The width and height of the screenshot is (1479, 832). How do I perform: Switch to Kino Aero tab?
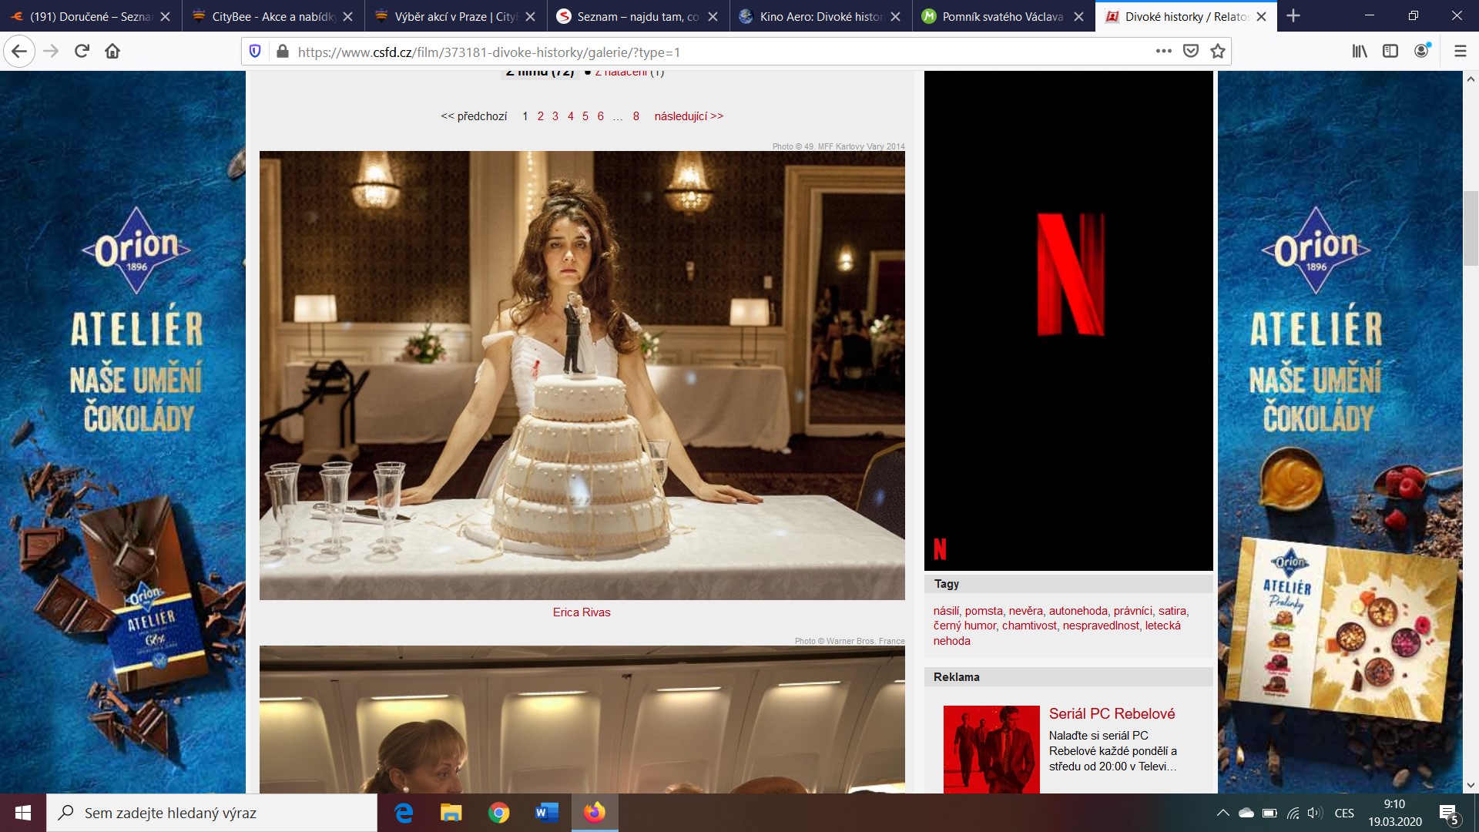coord(820,16)
